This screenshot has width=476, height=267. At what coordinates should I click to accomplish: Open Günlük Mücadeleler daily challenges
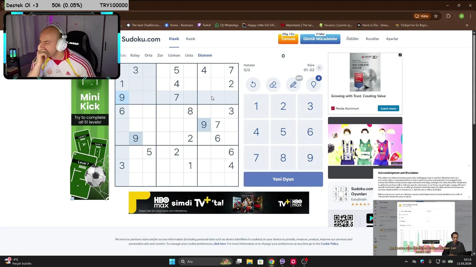[x=320, y=39]
